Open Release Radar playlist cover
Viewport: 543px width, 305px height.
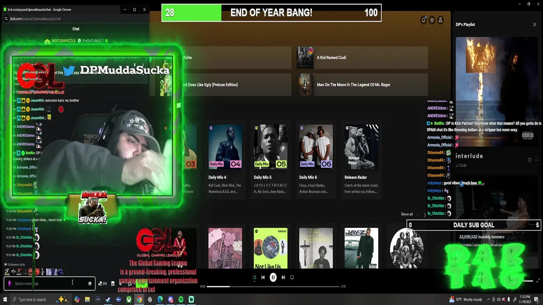(x=361, y=147)
